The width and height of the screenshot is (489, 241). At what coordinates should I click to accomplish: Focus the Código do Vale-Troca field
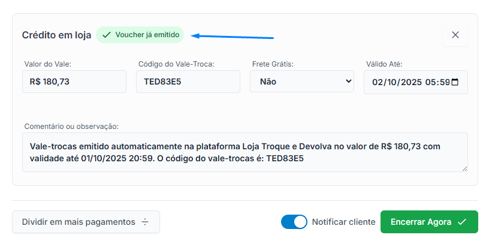click(188, 82)
